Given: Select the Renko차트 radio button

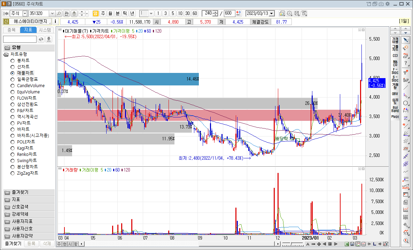Looking at the screenshot, I should pyautogui.click(x=13, y=155).
